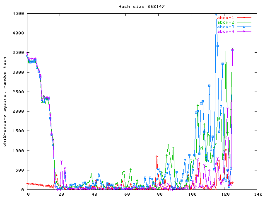Click the y-axis value 3500

tap(18, 53)
